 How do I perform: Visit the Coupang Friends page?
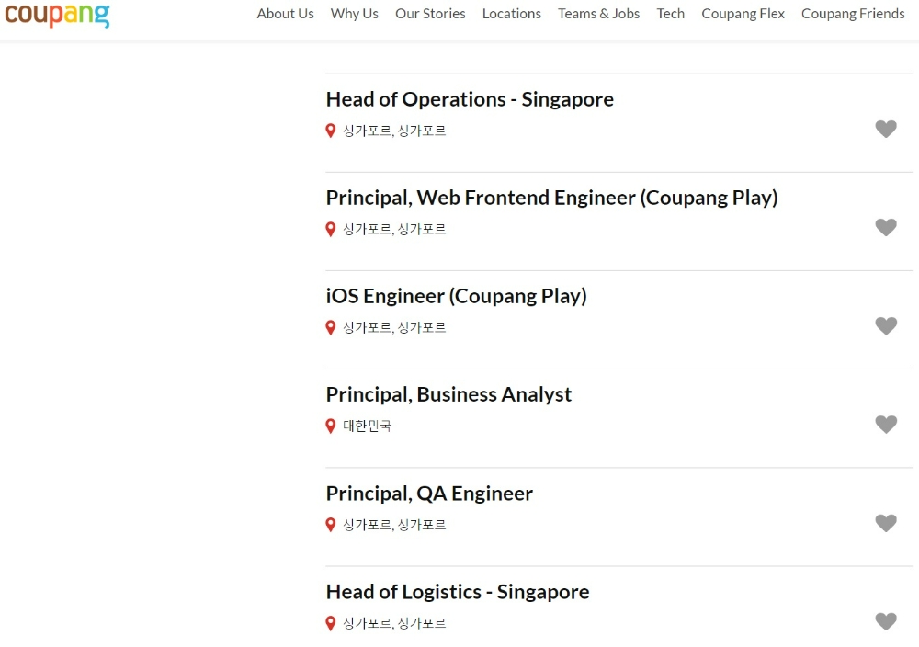click(853, 14)
